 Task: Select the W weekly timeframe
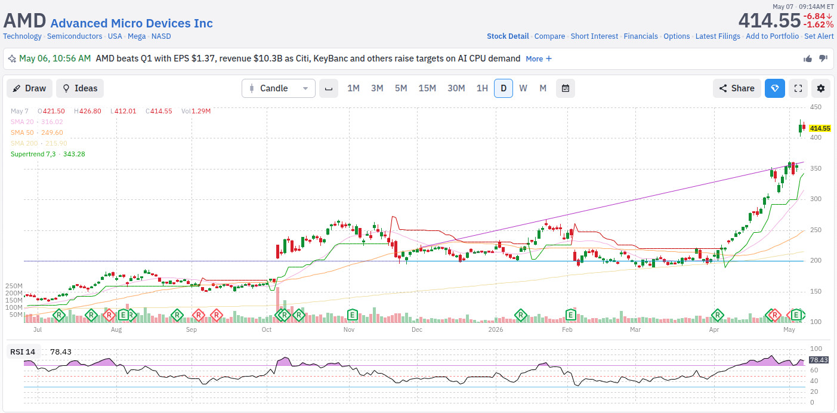[x=523, y=88]
